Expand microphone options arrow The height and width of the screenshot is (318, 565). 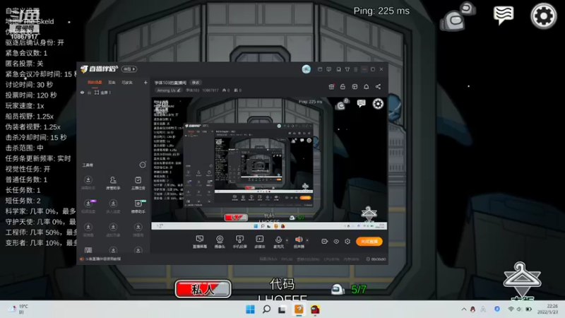point(287,240)
